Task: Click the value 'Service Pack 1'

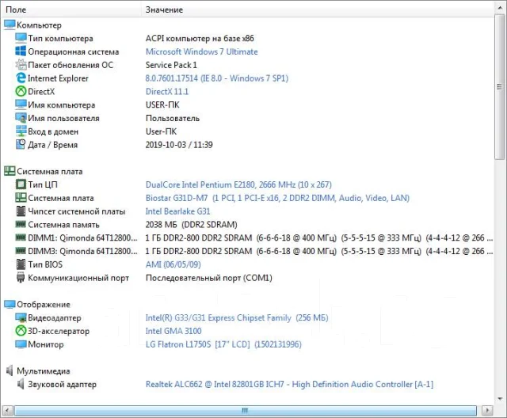Action: (171, 65)
